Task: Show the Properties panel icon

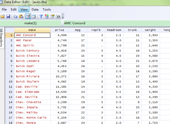Action: [52, 16]
